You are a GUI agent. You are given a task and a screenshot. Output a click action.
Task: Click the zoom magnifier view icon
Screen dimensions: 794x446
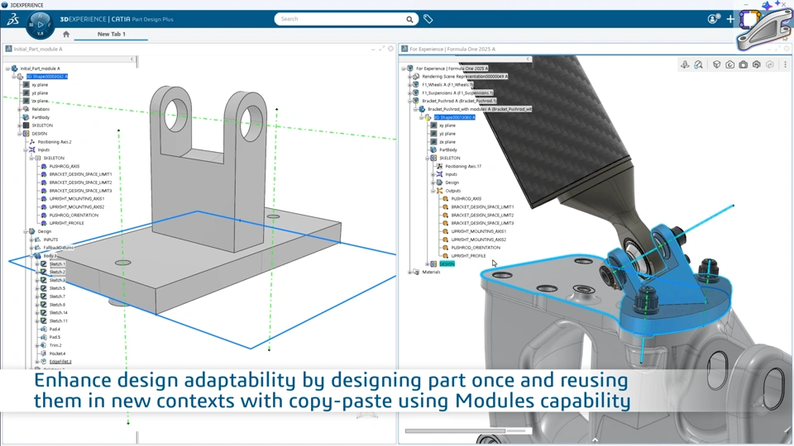tap(698, 64)
